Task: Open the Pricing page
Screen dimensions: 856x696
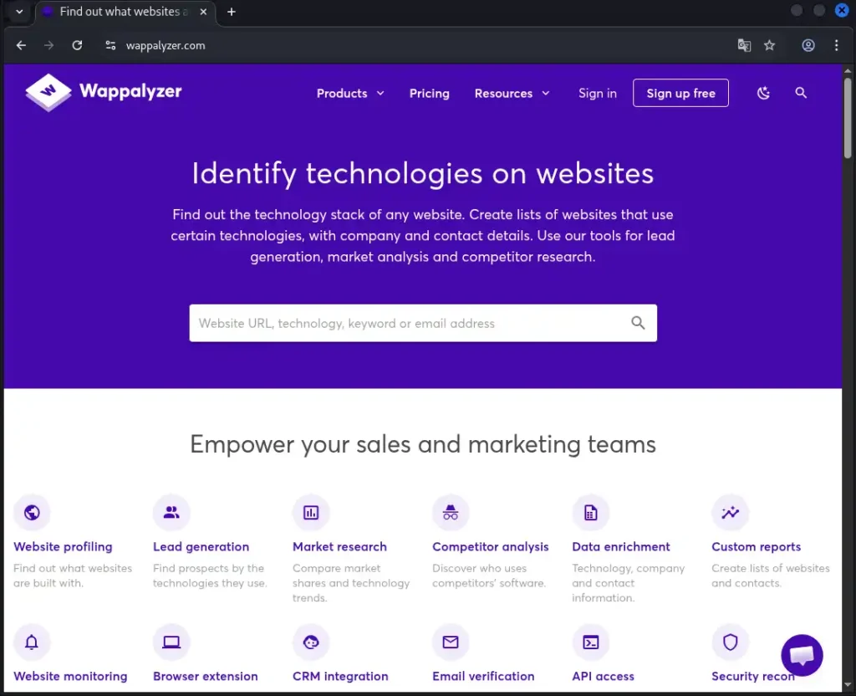Action: pyautogui.click(x=429, y=93)
